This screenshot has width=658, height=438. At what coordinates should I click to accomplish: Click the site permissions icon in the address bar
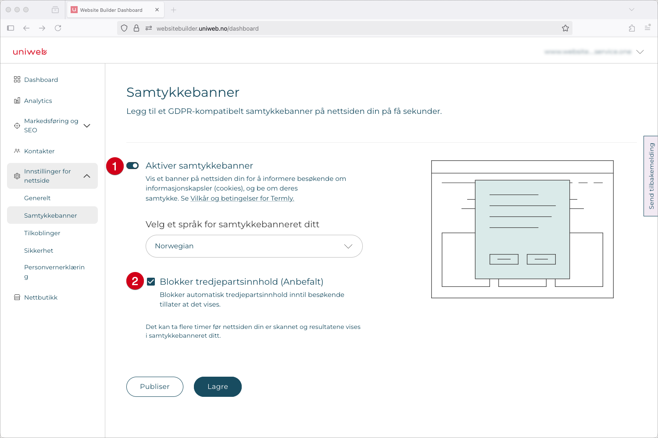(149, 28)
